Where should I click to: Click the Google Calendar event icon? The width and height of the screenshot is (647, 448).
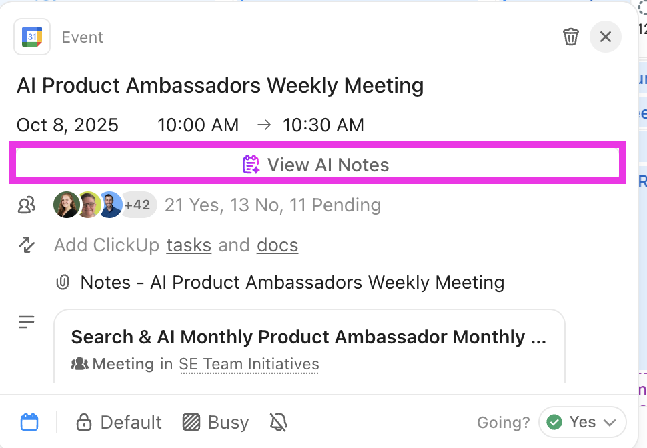(31, 37)
